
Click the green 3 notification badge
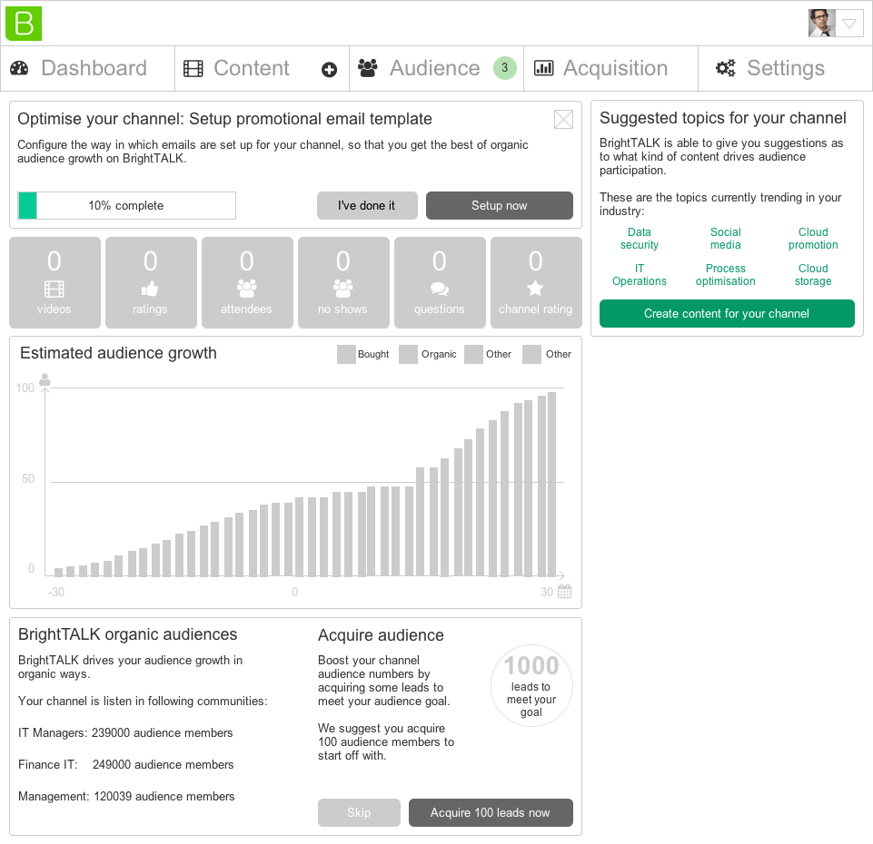coord(504,68)
